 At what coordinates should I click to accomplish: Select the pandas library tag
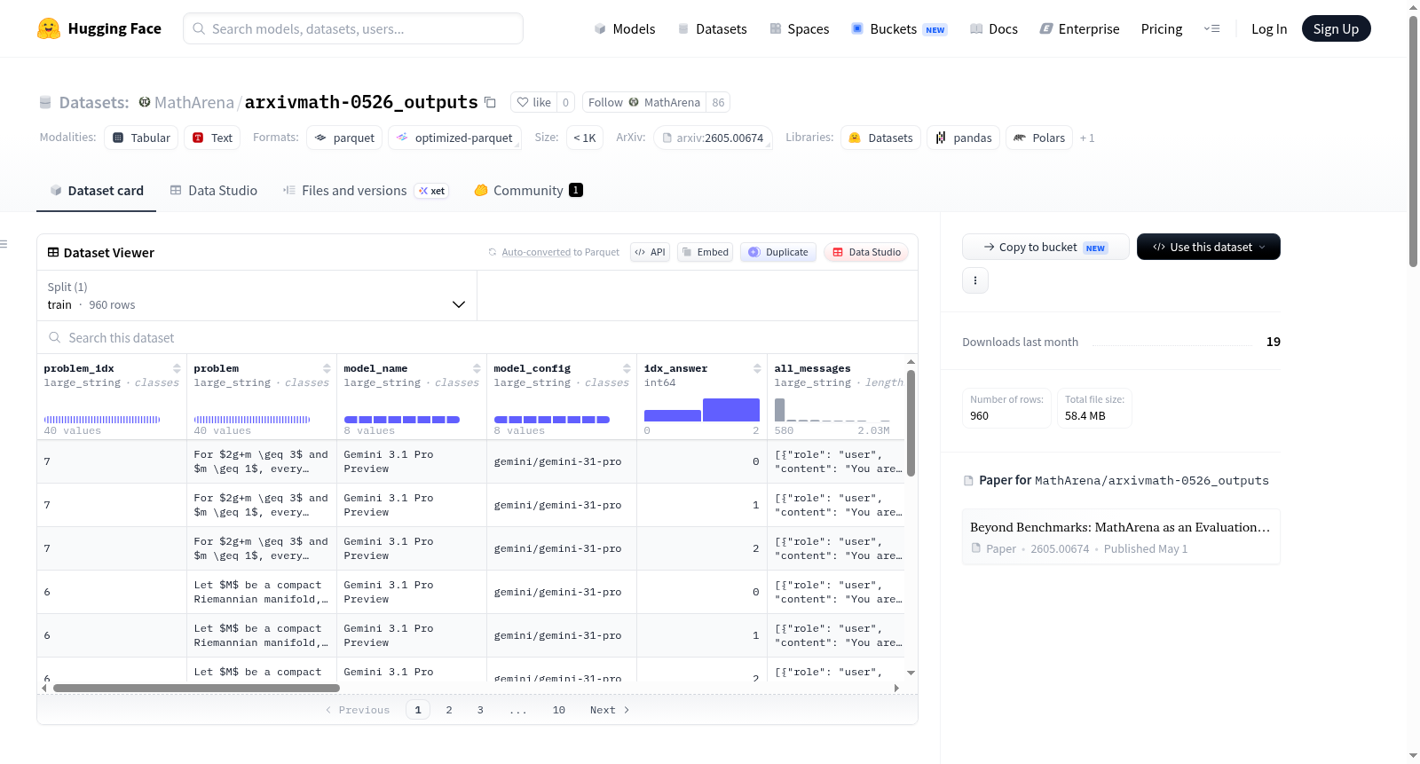(964, 138)
